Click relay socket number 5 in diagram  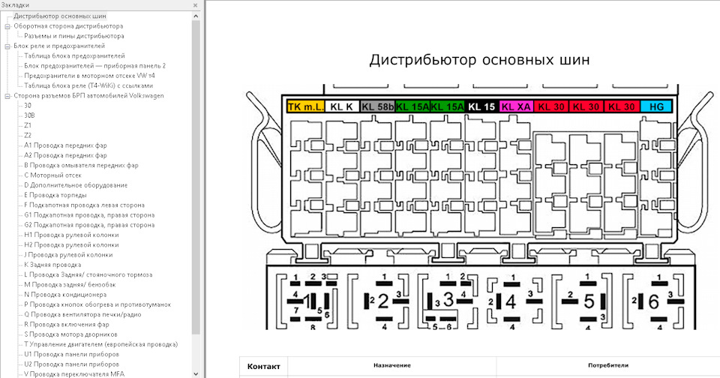point(589,301)
